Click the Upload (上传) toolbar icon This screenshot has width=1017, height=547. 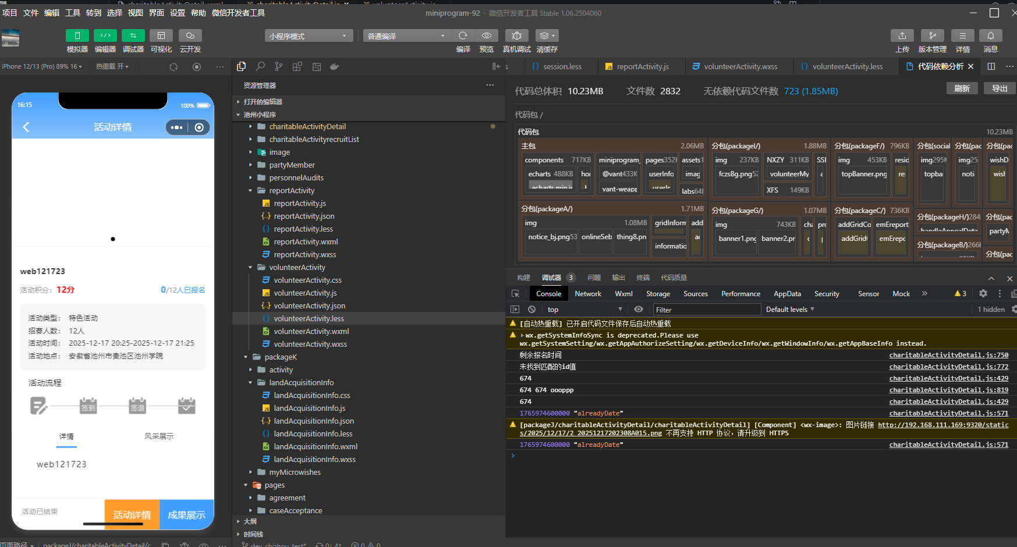pos(902,36)
